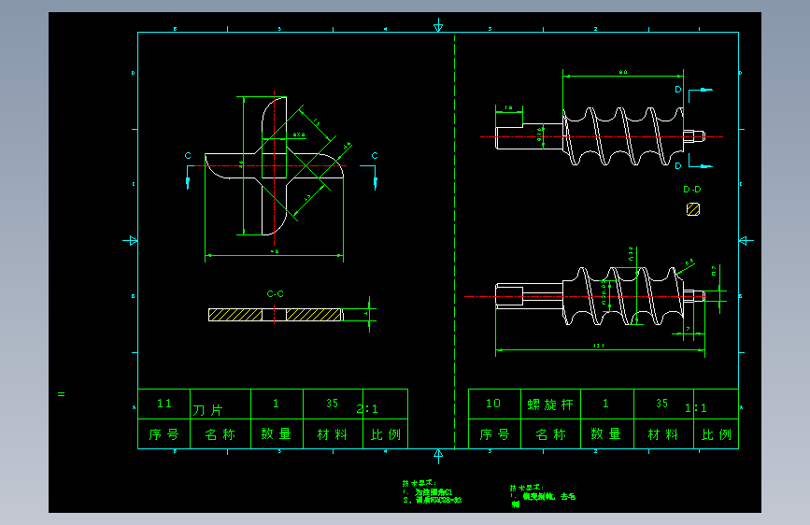Screen dimensions: 810x525
Task: Click the '1:1' scale value
Action: point(696,408)
